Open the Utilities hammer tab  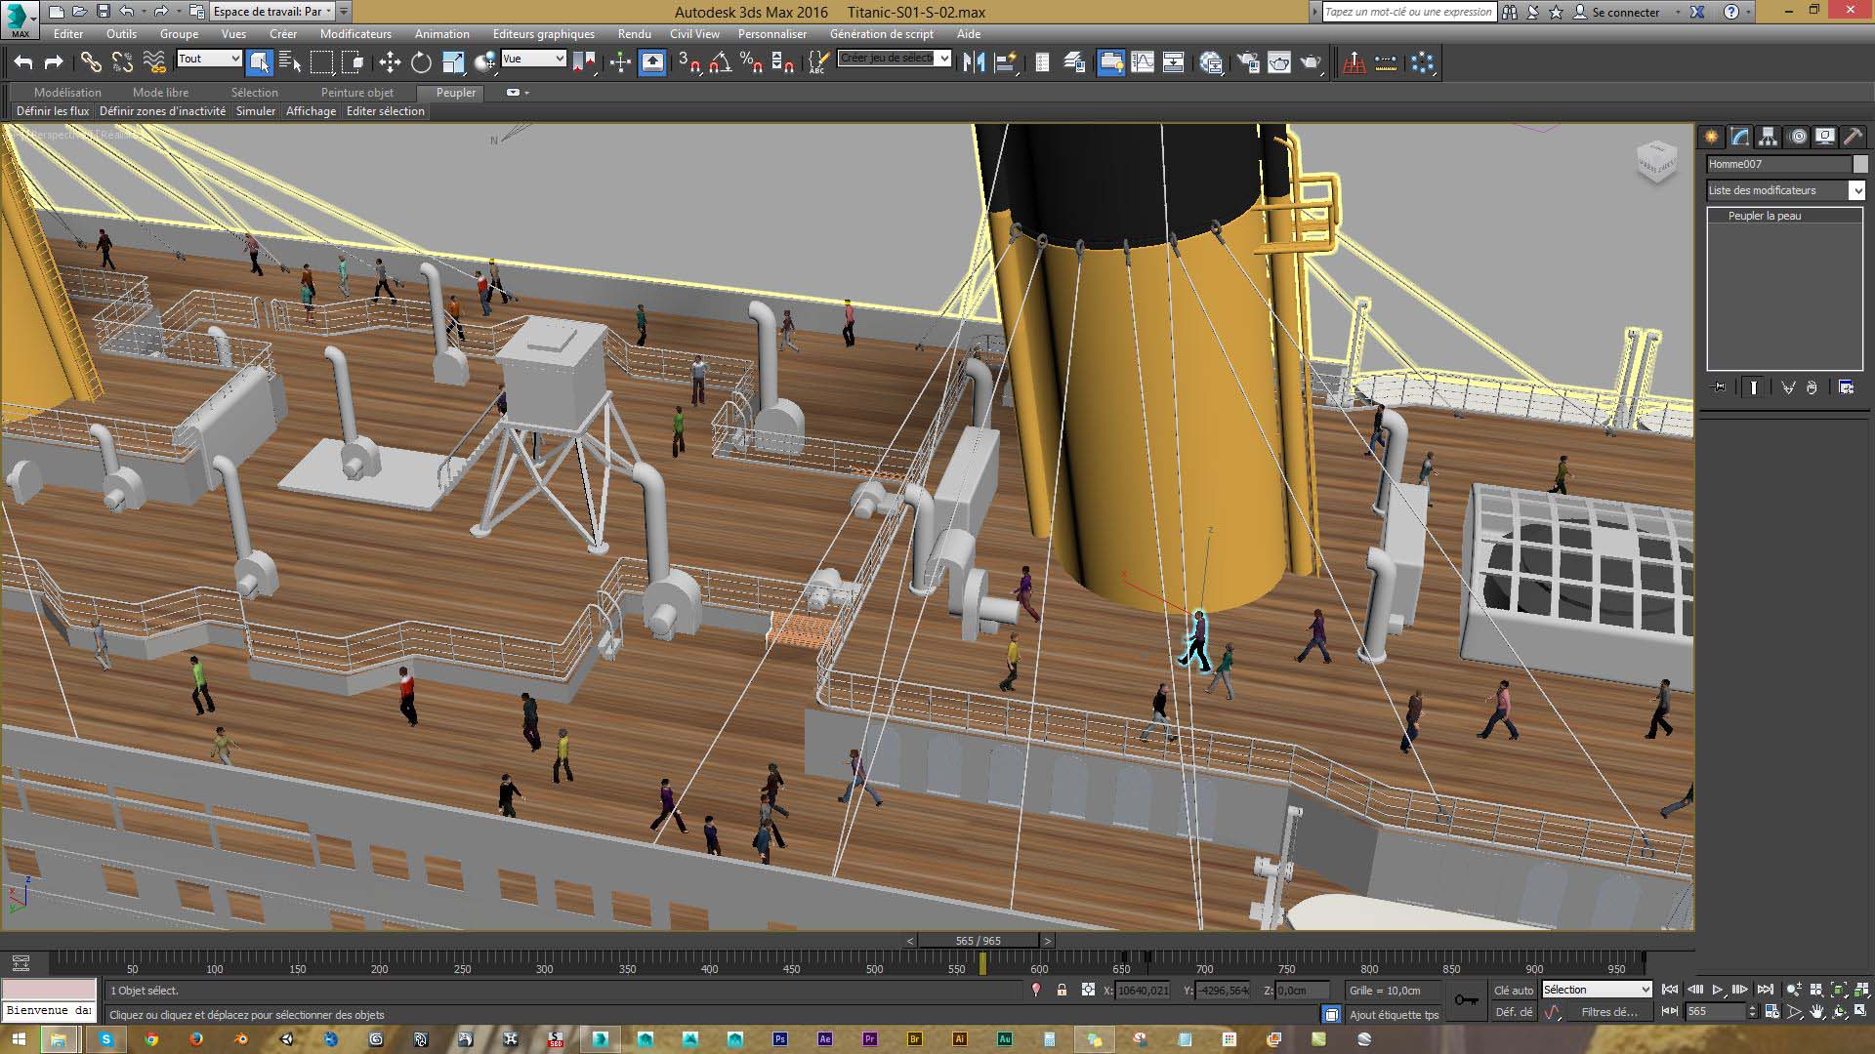[x=1853, y=137]
